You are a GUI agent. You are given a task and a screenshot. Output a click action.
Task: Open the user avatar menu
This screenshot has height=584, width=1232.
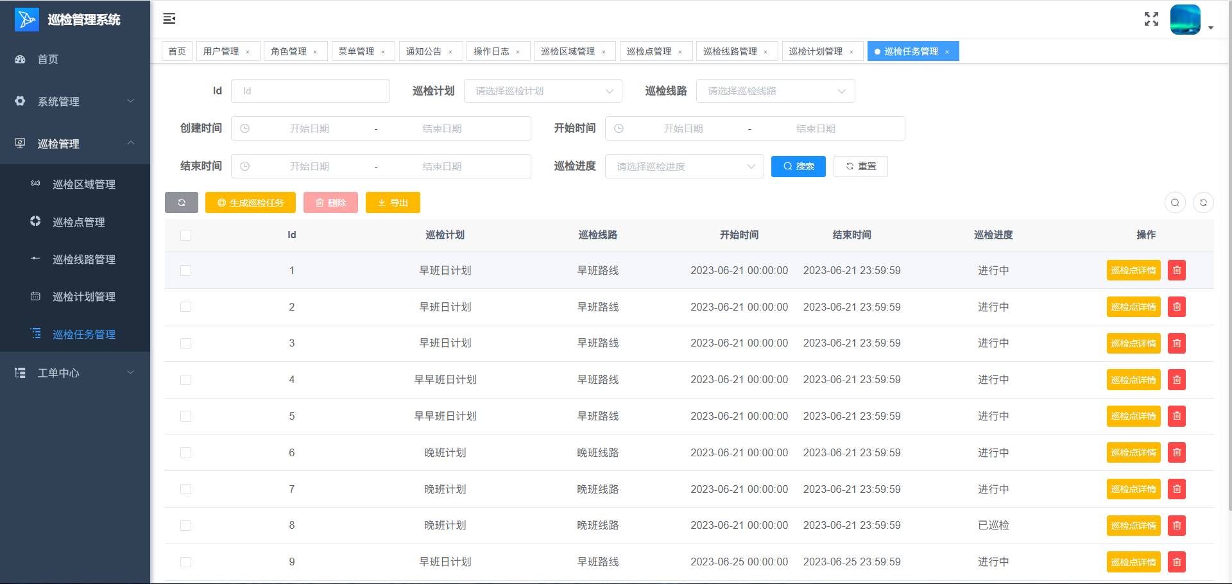click(1186, 20)
